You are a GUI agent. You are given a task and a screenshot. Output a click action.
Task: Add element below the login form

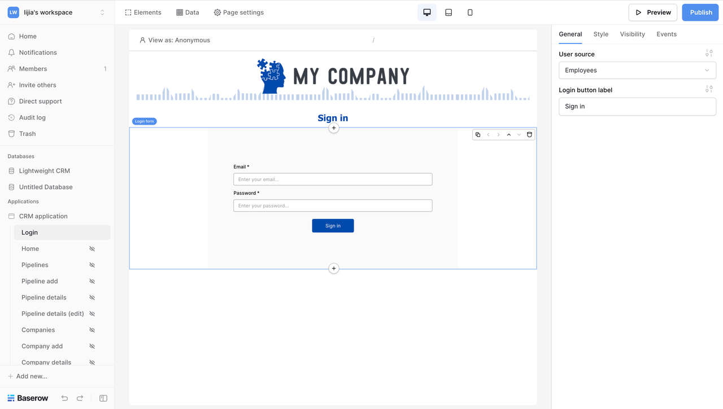pyautogui.click(x=334, y=269)
